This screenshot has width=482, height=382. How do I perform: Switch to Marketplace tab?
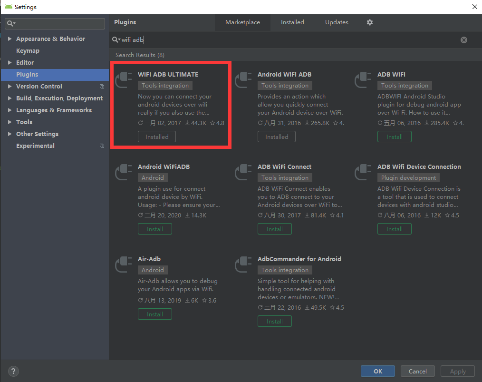[x=242, y=22]
